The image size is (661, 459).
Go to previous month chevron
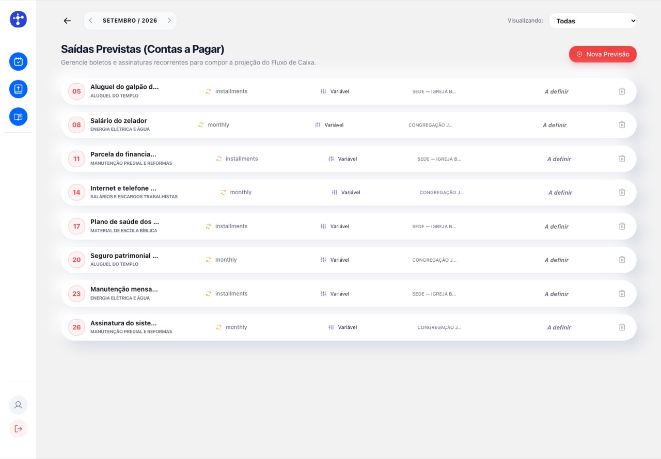(90, 21)
